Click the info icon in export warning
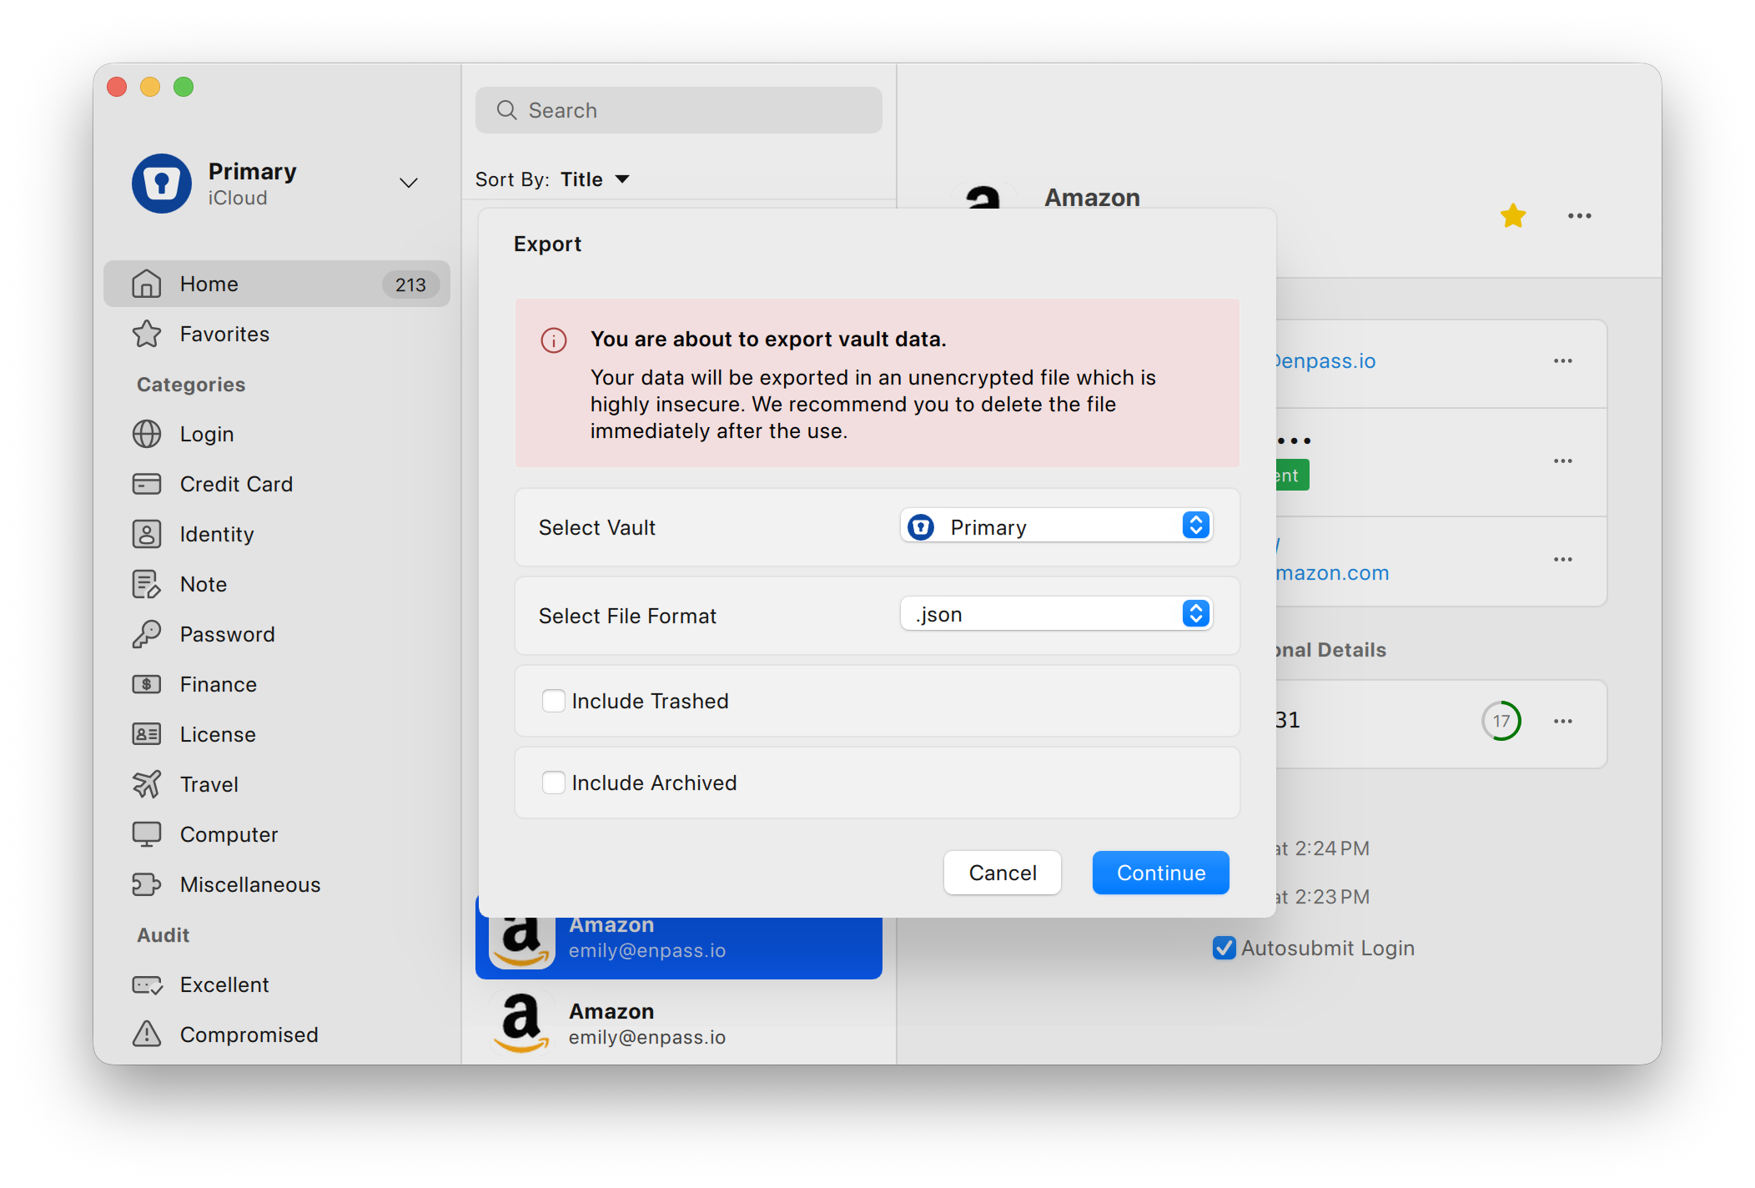1755x1188 pixels. click(554, 340)
